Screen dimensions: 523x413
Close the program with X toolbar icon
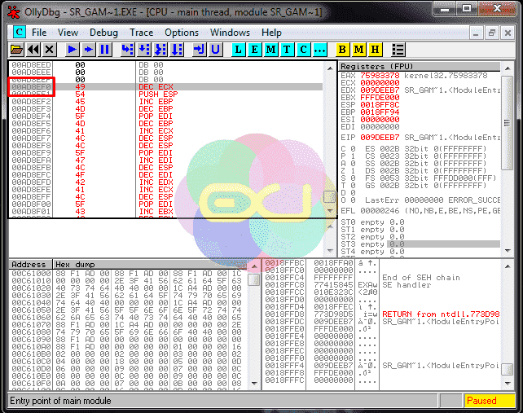[49, 50]
